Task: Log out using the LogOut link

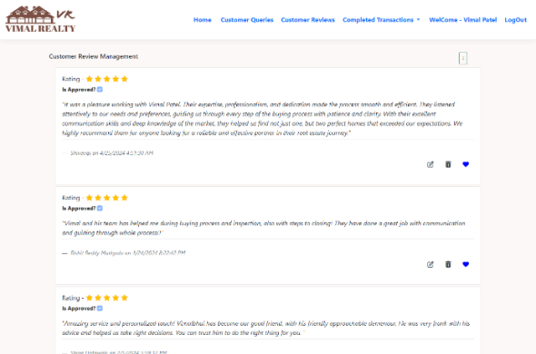Action: click(x=515, y=20)
